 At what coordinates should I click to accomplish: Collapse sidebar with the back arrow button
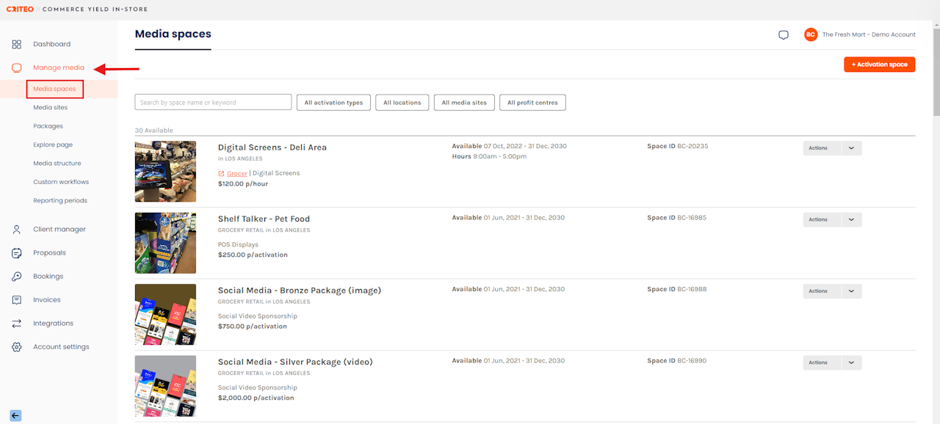pos(15,415)
